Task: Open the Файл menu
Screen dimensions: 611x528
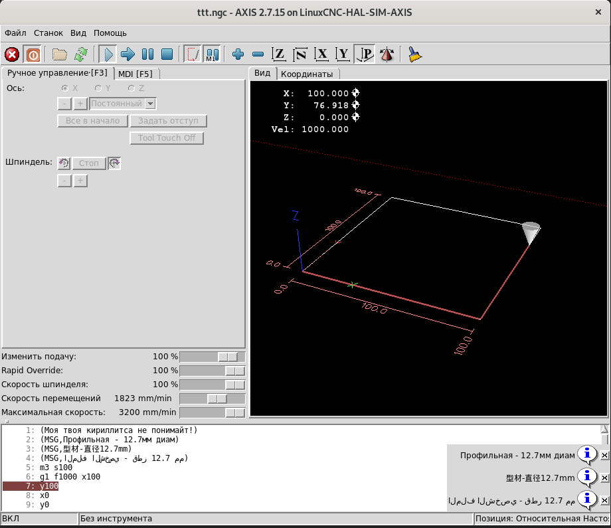Action: point(15,33)
